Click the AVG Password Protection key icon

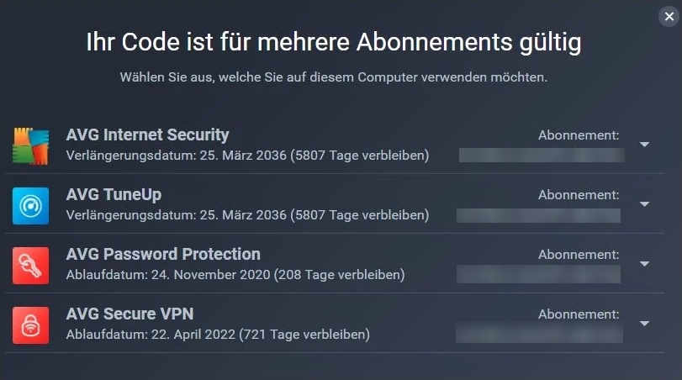31,265
